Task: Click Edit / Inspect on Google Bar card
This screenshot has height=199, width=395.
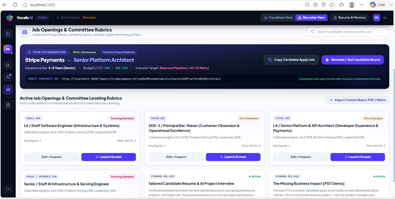Action: 52,157
